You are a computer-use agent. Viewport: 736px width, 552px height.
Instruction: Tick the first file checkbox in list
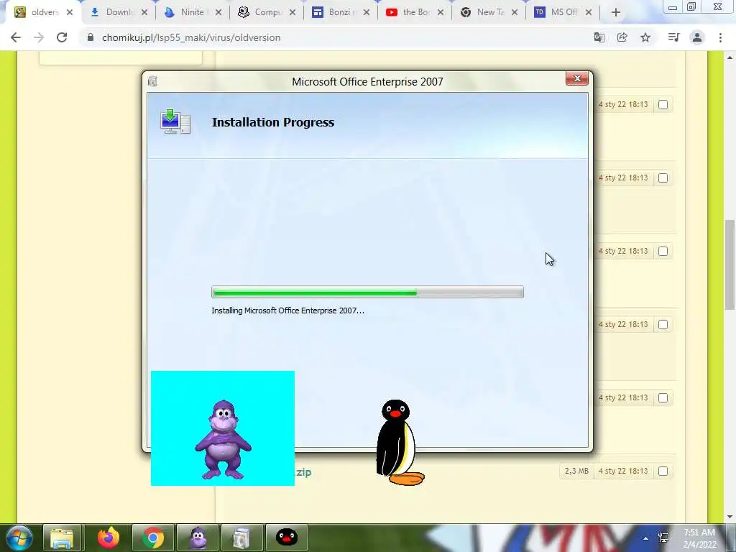point(663,105)
